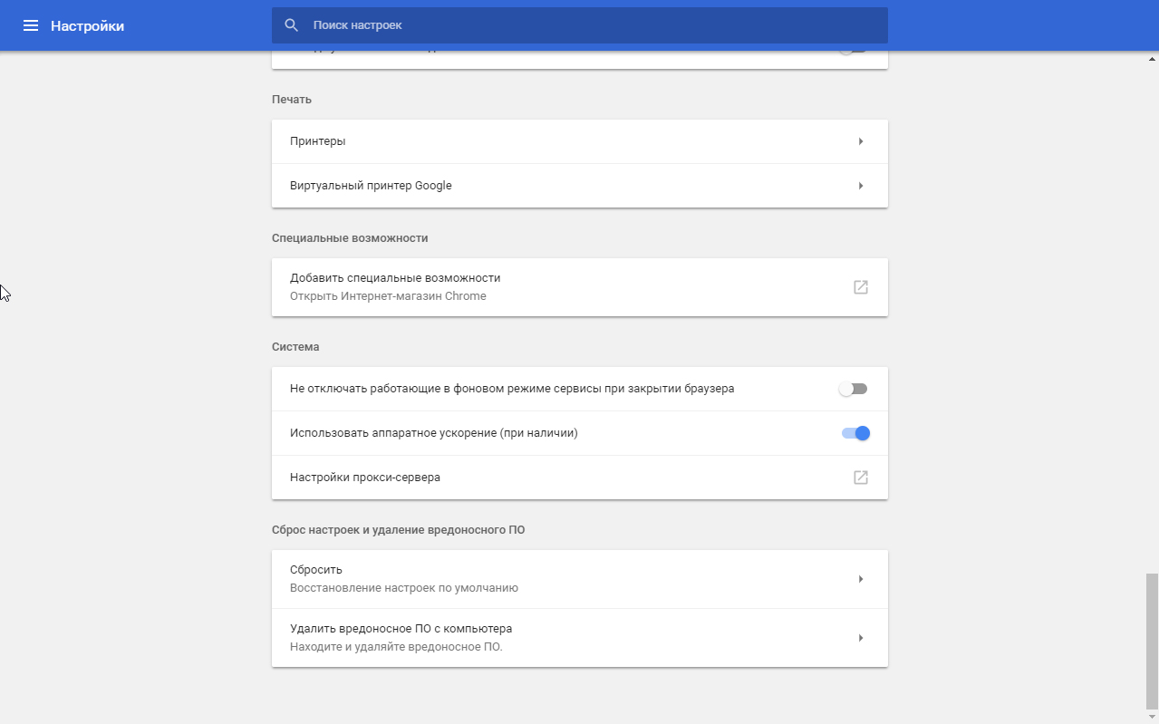Image resolution: width=1159 pixels, height=724 pixels.
Task: Click external link icon for Интернет-магазин Chrome
Action: [860, 287]
